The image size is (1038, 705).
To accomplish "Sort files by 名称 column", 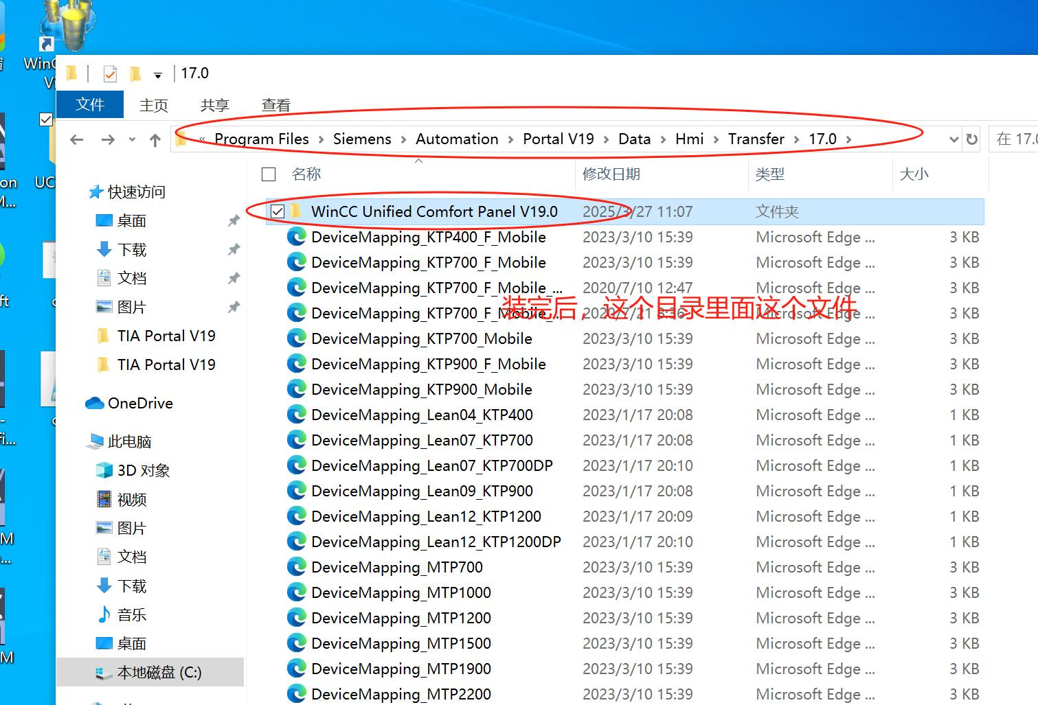I will coord(306,174).
